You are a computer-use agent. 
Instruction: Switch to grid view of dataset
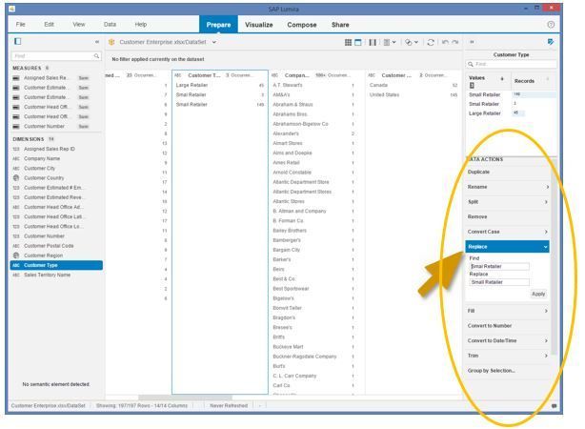pyautogui.click(x=348, y=42)
